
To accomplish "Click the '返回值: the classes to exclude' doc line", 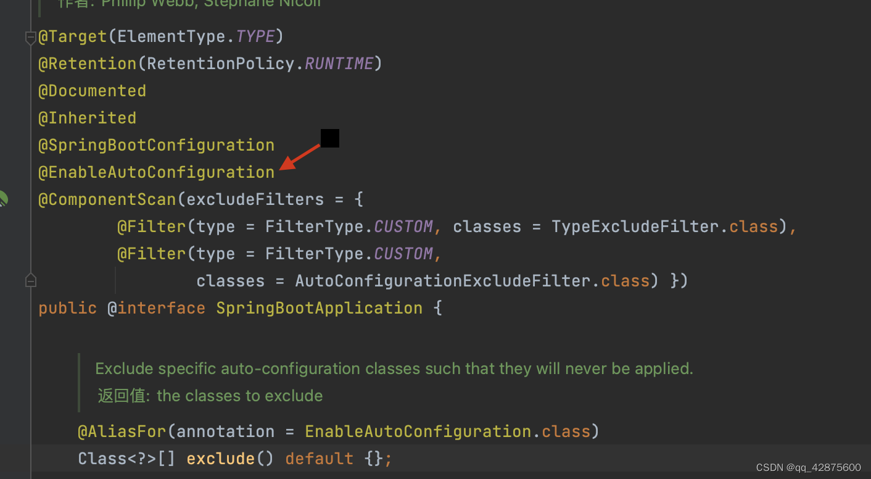I will (x=210, y=396).
